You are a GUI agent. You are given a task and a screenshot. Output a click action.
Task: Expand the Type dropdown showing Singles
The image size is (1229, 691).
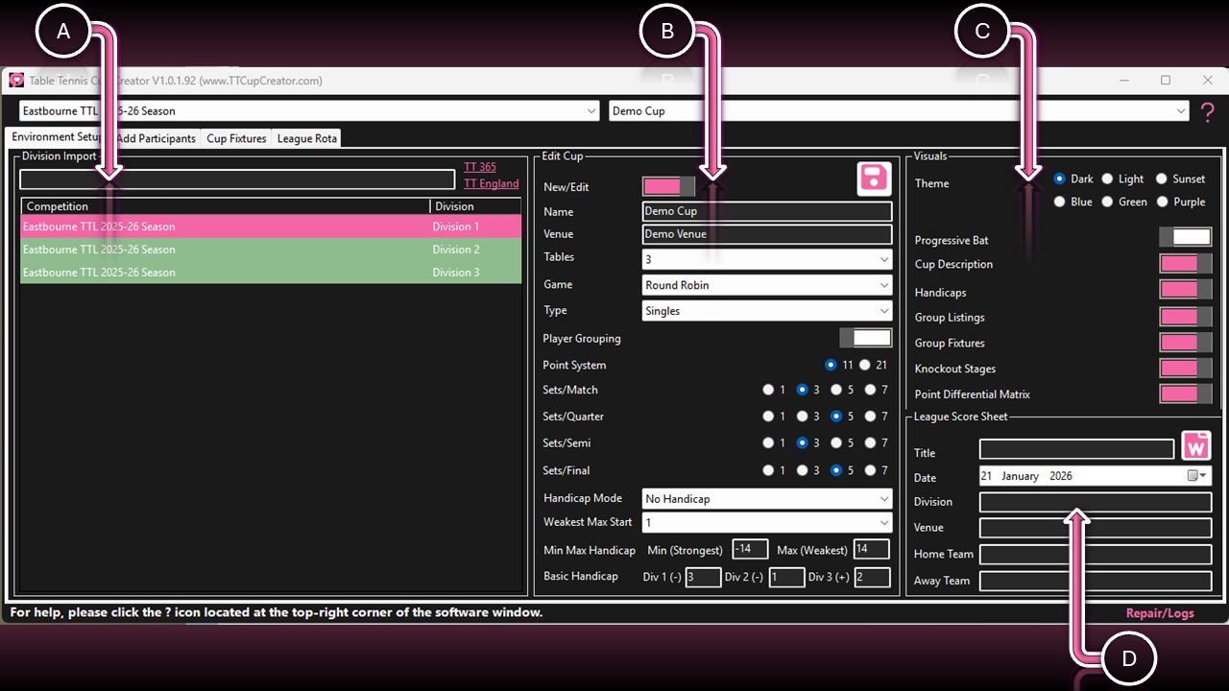point(767,311)
